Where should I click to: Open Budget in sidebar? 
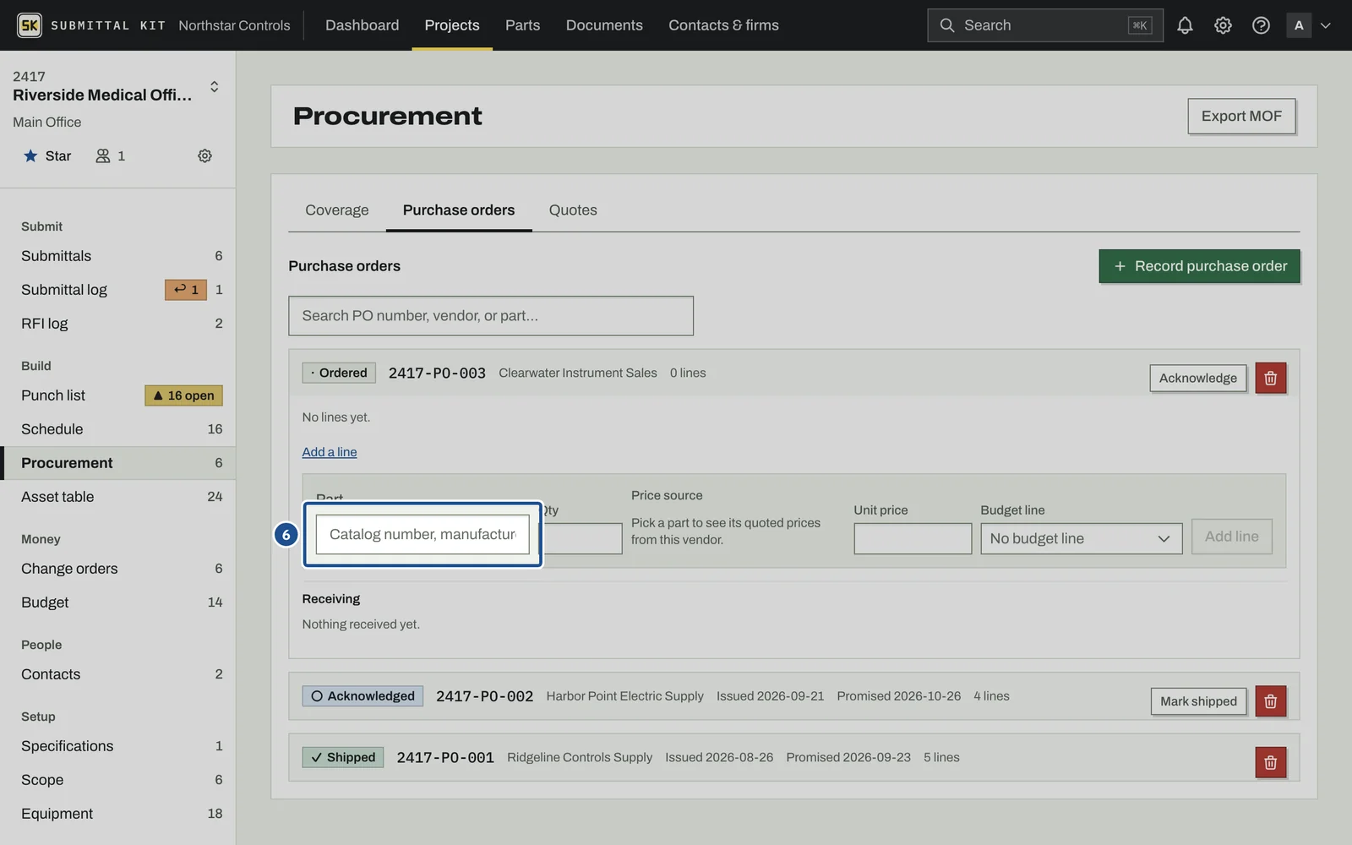coord(118,602)
